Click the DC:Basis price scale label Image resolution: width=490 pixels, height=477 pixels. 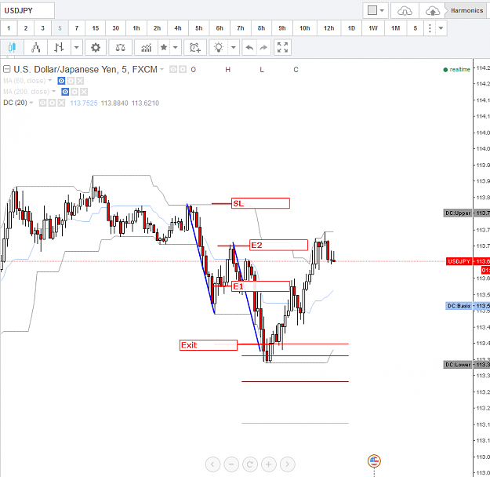(459, 306)
